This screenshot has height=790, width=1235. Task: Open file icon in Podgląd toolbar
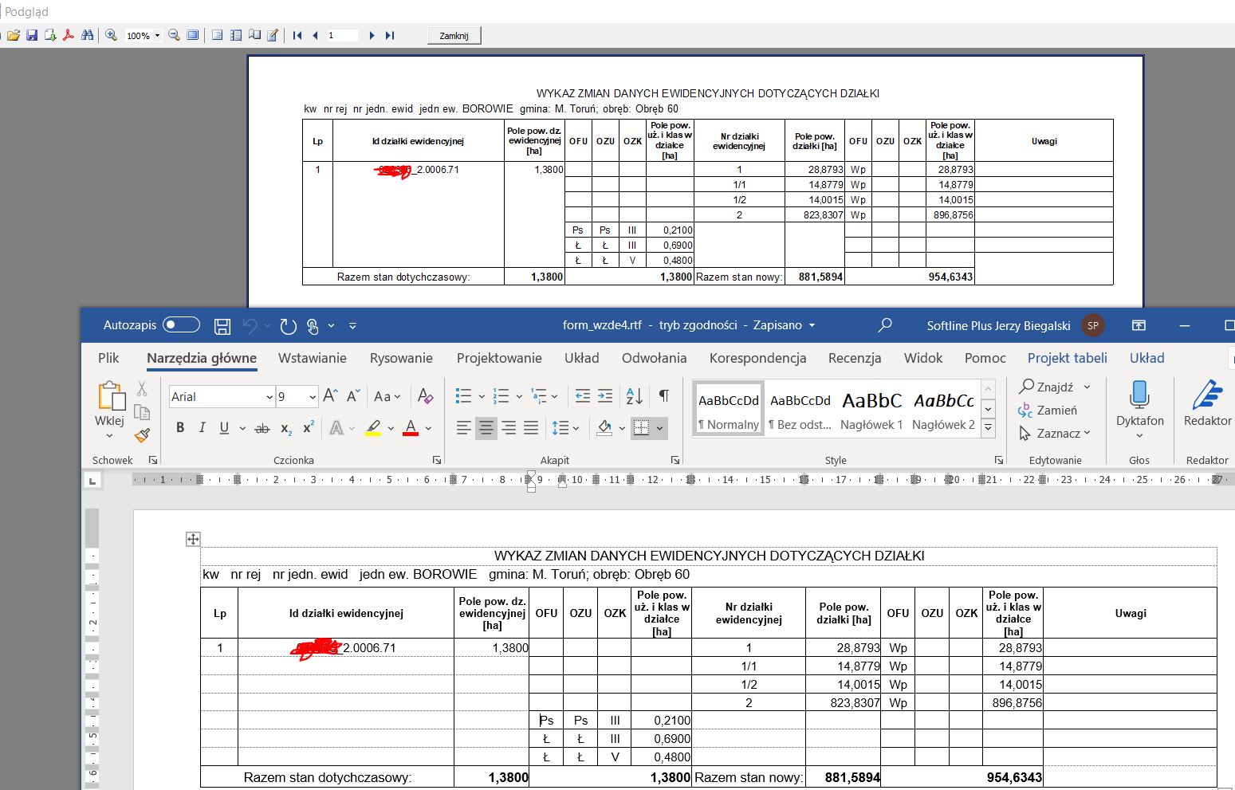click(x=14, y=35)
